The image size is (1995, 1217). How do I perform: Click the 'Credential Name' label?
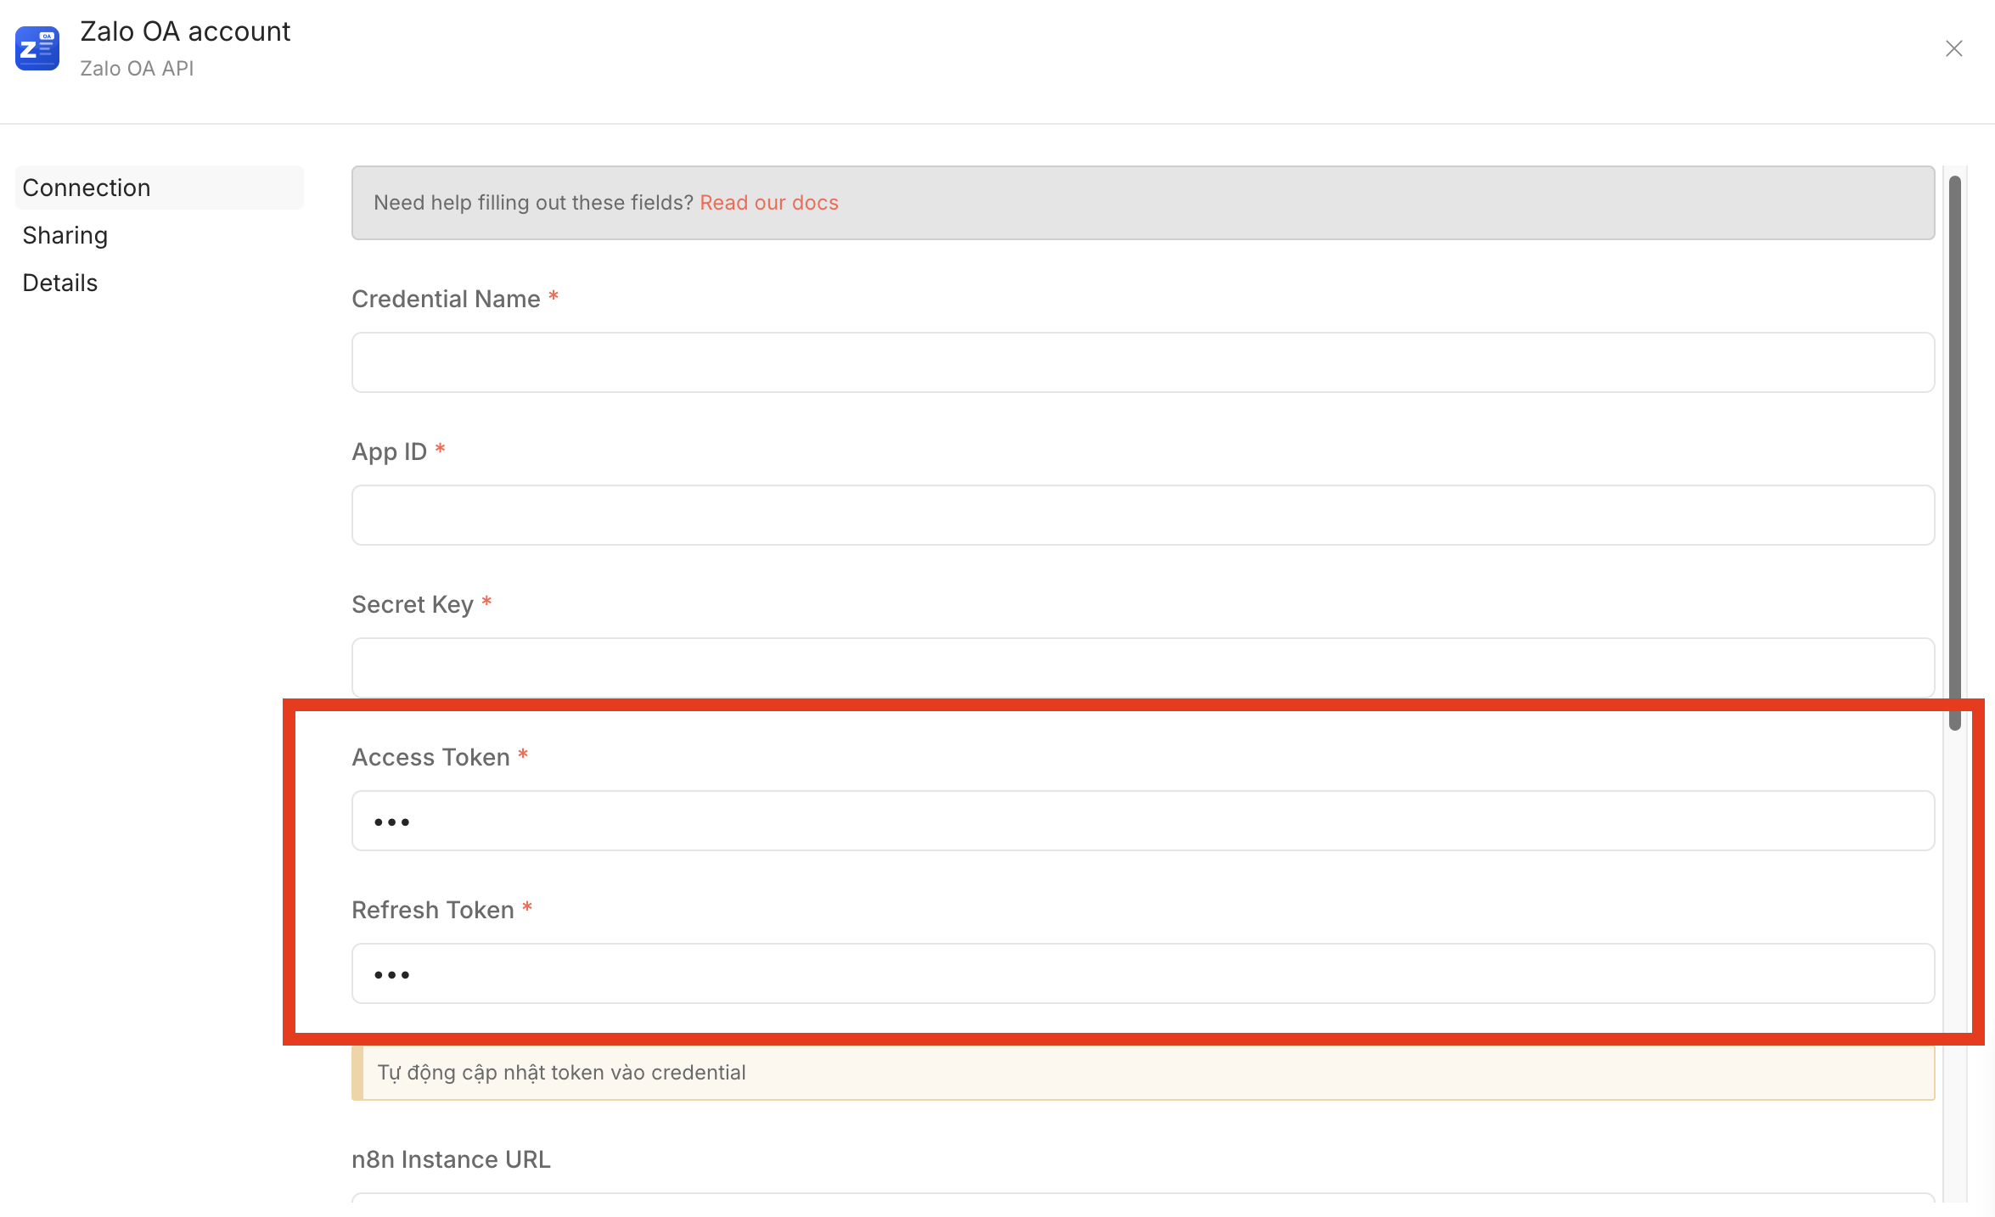(447, 299)
